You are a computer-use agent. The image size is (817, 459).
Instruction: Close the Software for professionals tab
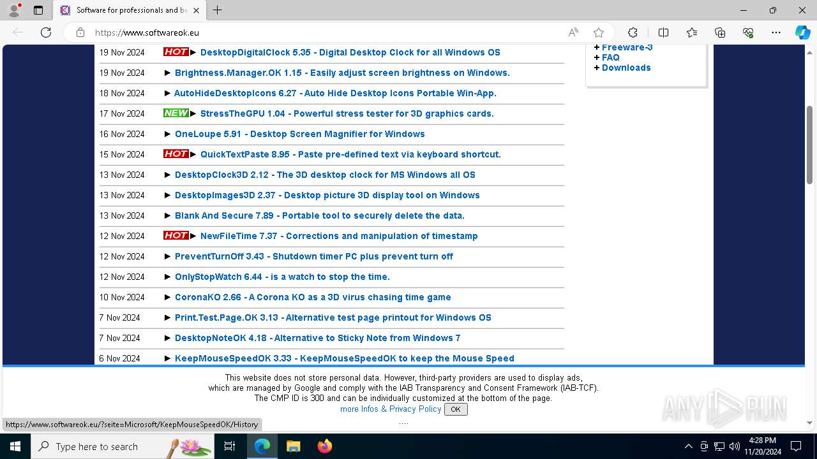point(197,10)
